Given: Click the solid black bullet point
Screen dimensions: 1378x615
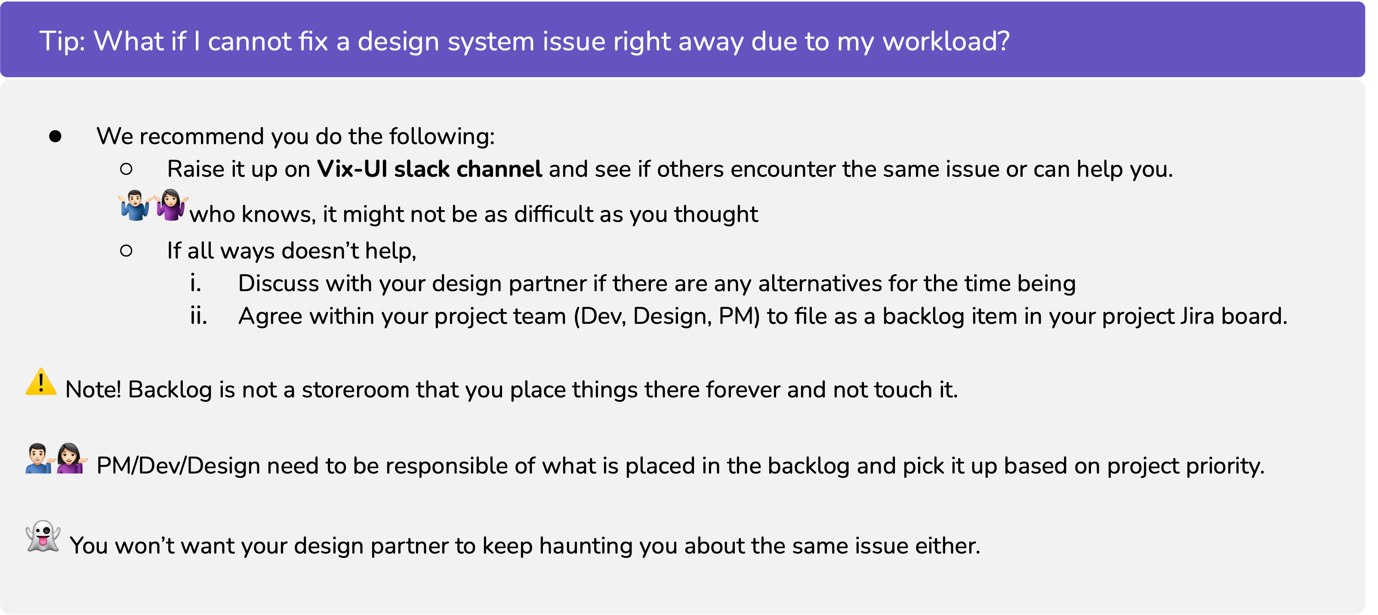Looking at the screenshot, I should 55,136.
